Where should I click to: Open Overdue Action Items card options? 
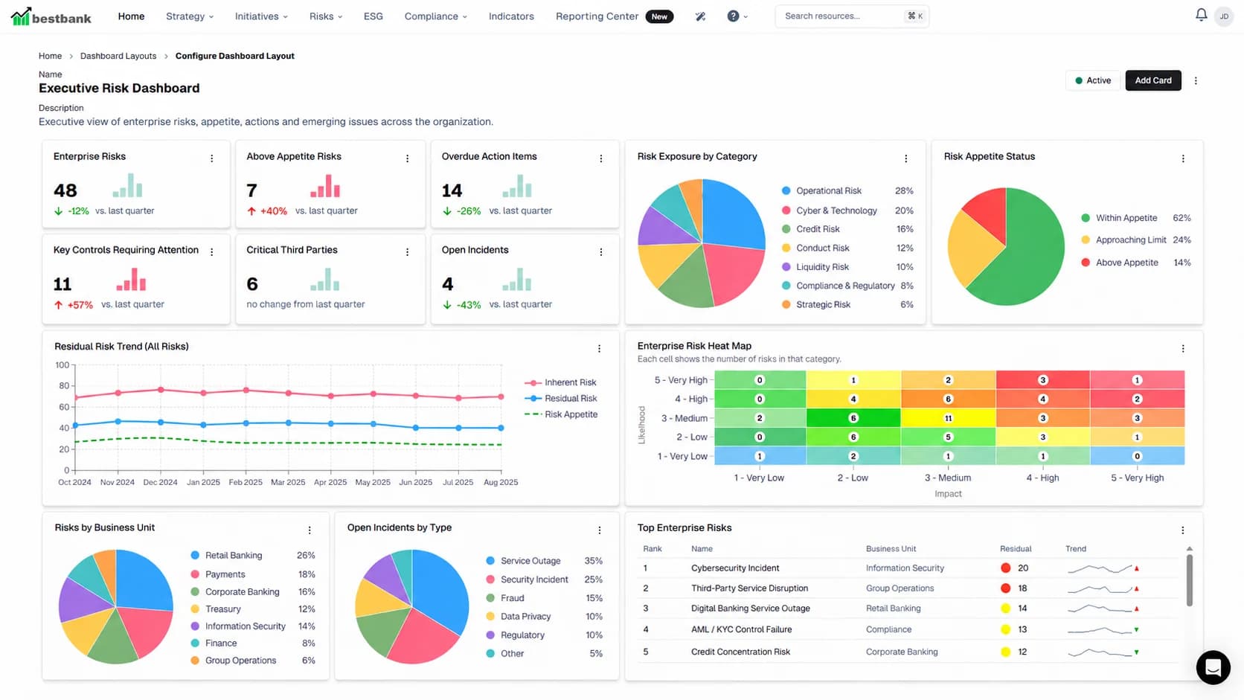click(601, 158)
